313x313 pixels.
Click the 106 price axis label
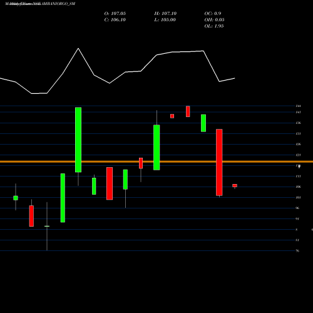point(298,187)
